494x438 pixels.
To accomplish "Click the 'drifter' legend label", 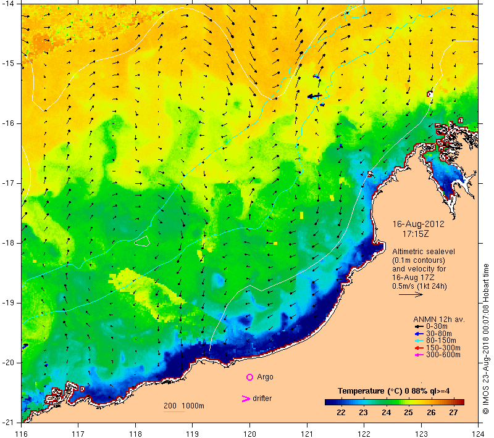I will [262, 399].
